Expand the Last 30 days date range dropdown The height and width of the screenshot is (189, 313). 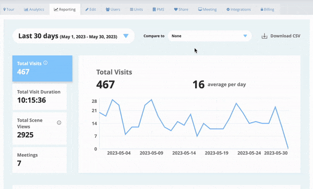(74, 36)
